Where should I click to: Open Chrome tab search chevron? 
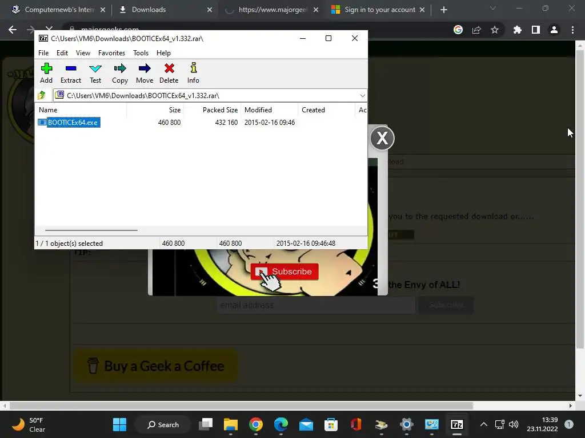coord(493,8)
